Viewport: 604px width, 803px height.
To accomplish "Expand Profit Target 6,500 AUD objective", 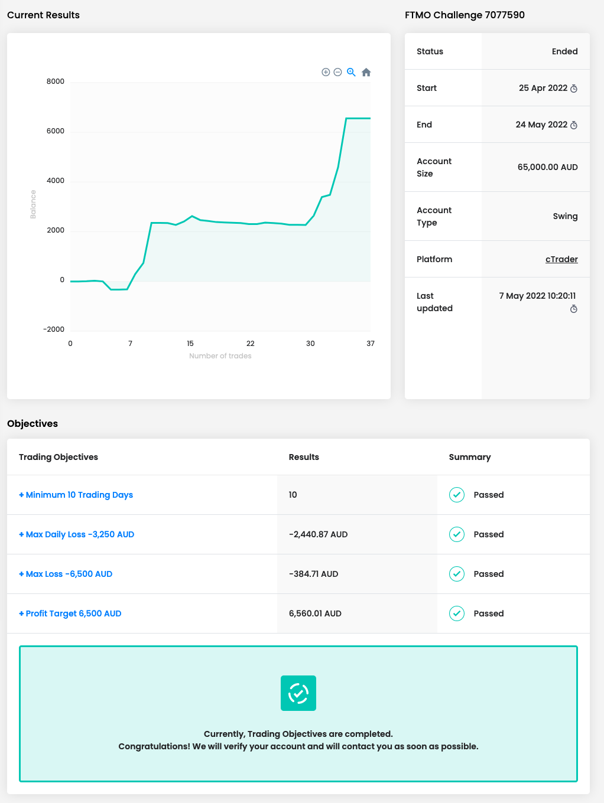I will [x=70, y=613].
